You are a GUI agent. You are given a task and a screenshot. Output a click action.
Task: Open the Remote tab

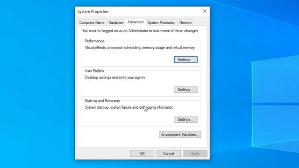click(185, 22)
